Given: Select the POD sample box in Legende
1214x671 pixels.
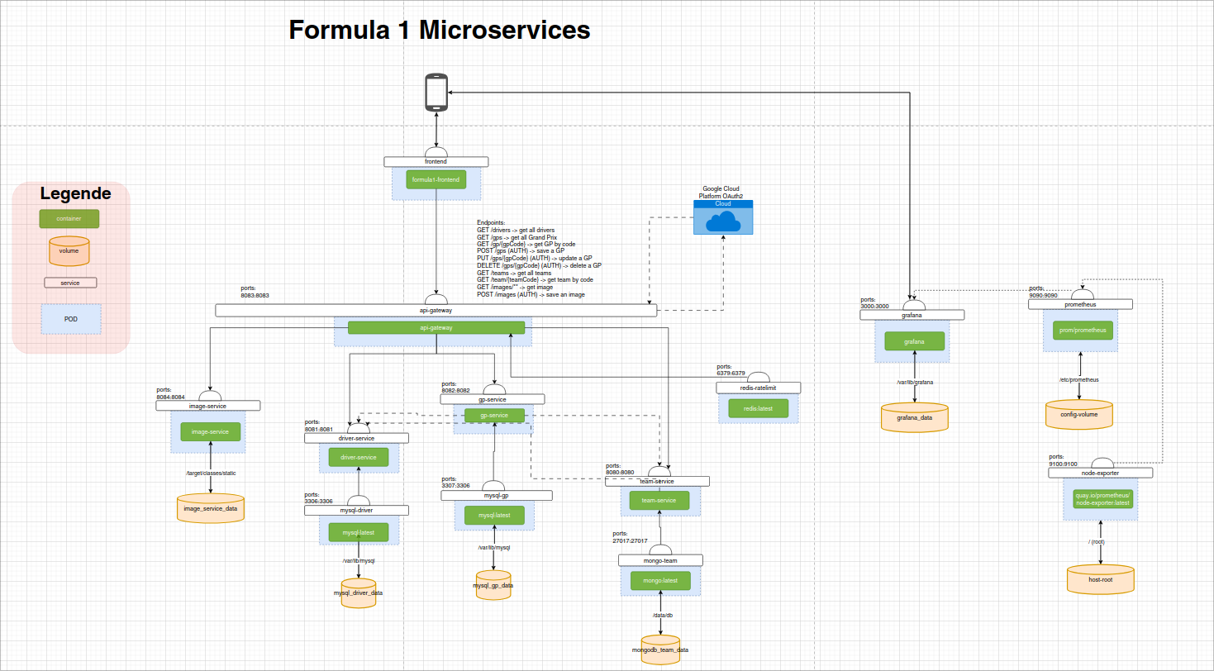Looking at the screenshot, I should 71,319.
